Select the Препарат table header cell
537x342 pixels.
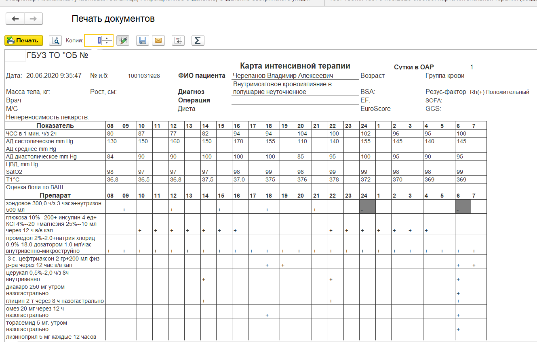[55, 196]
